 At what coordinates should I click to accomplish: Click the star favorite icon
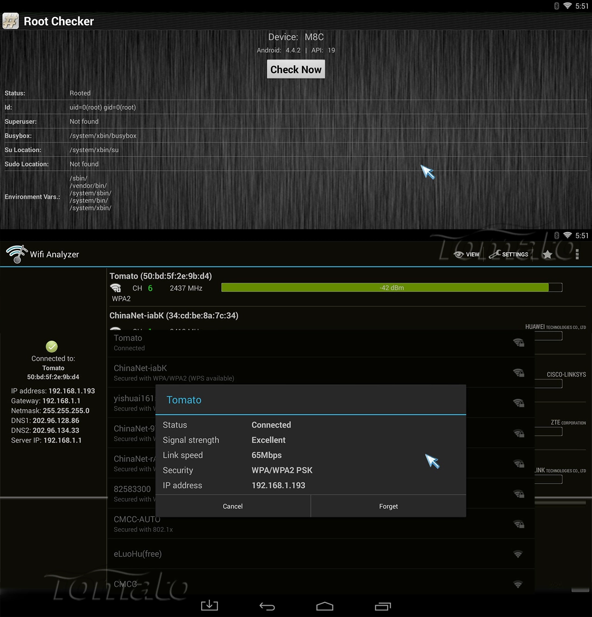click(x=547, y=254)
